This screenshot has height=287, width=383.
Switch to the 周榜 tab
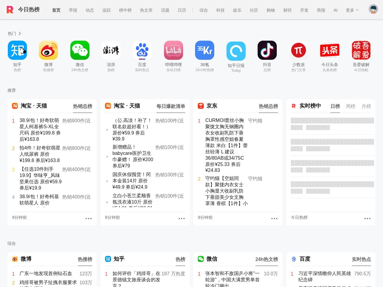coord(350,106)
